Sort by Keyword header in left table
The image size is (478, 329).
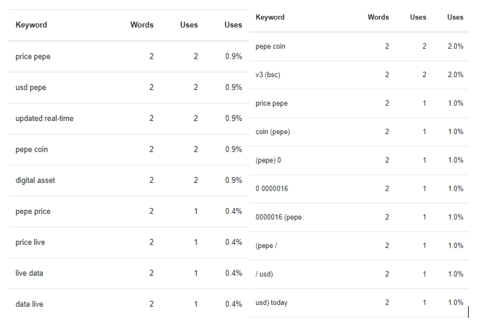point(32,25)
